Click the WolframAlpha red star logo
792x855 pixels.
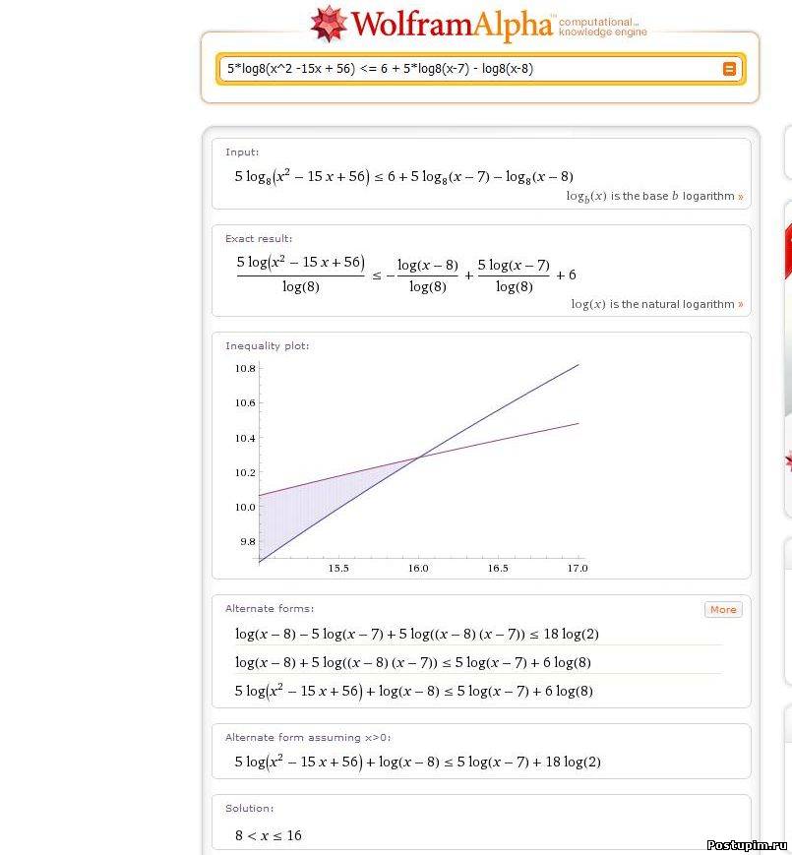pos(329,25)
